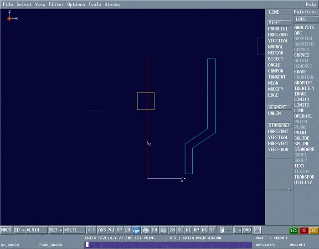Viewport: 319px width, 249px height.
Task: Open the ANALYSIS palette function
Action: point(304,27)
